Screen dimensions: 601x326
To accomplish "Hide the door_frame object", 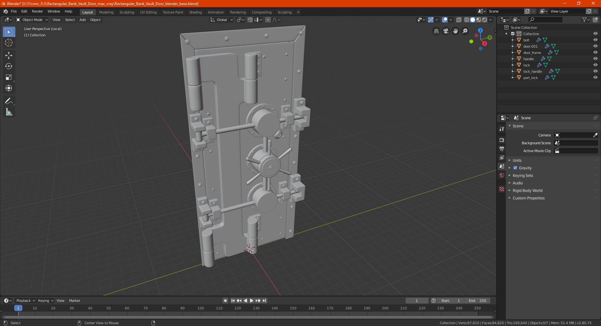I will (x=595, y=52).
